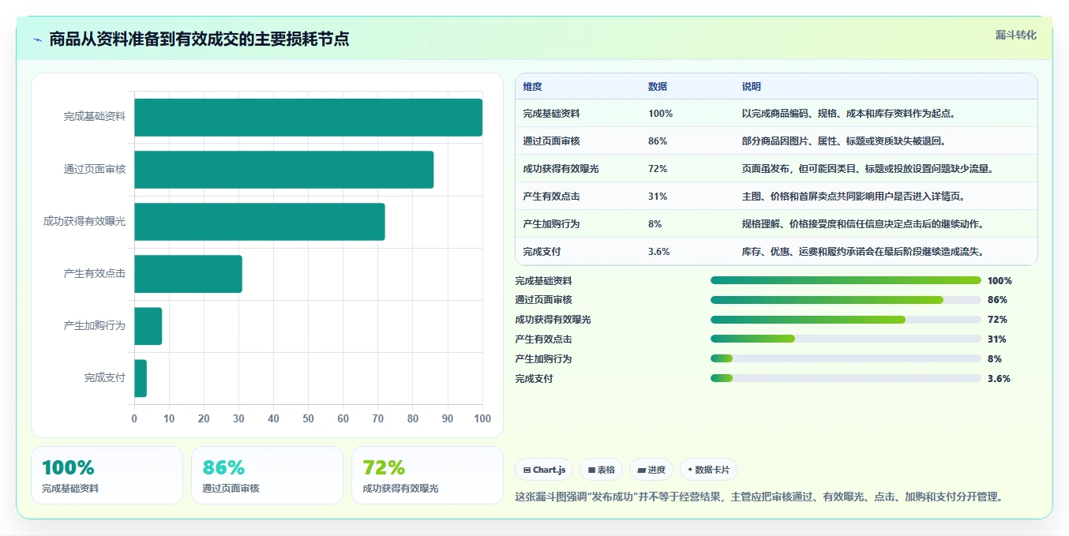Click the 产生加购行为 y-axis label of the chart
This screenshot has height=536, width=1069.
[95, 326]
